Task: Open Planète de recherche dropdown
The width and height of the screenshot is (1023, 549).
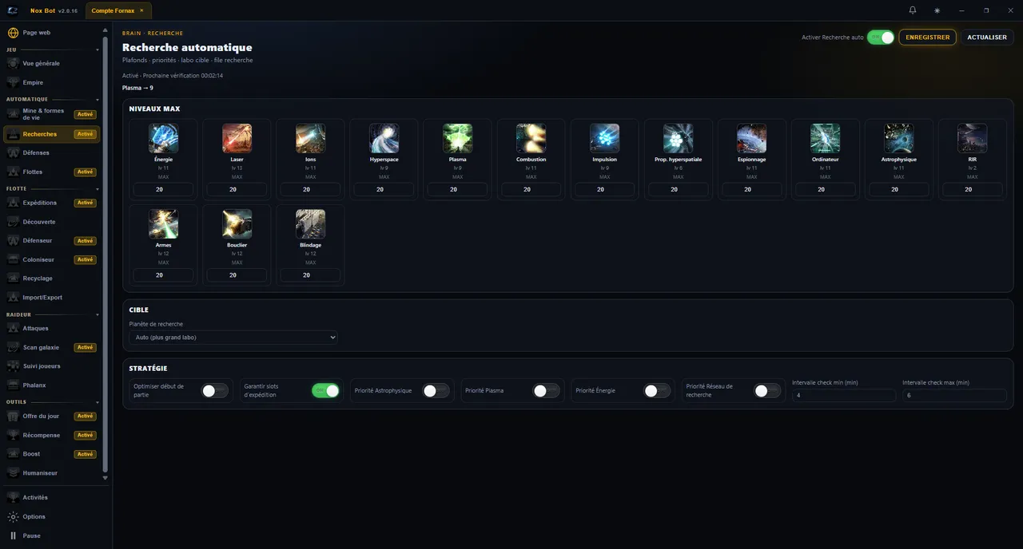Action: (x=233, y=338)
